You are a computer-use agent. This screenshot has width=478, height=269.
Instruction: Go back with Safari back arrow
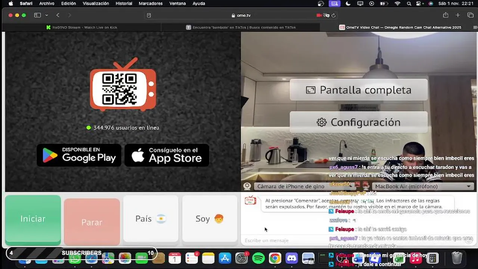(58, 15)
